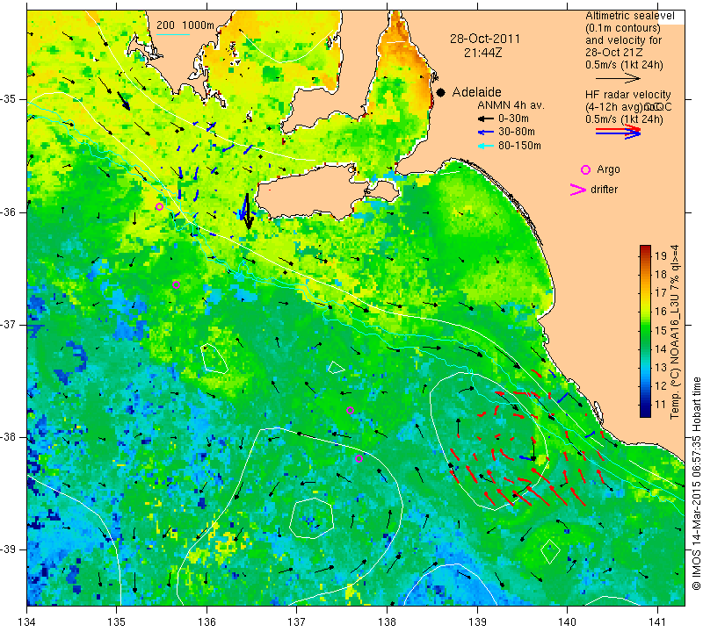Click the 15 label on temperature scale
Screen dimensions: 703x632
click(661, 331)
